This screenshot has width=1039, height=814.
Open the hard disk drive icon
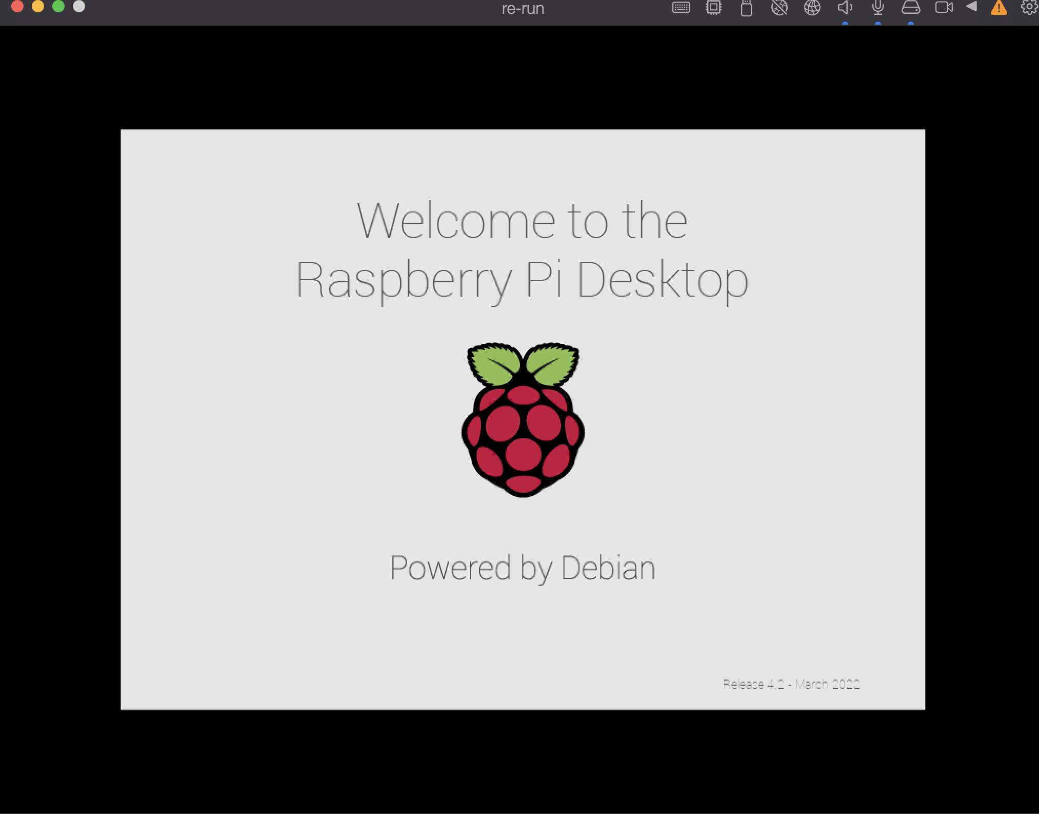pos(911,8)
